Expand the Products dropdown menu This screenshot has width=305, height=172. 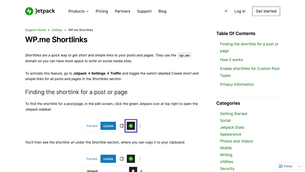[78, 11]
